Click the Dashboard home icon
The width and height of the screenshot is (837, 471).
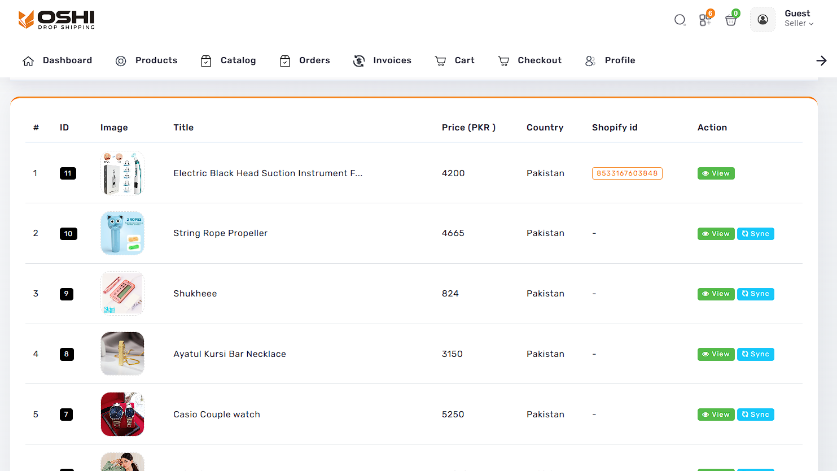pos(28,61)
